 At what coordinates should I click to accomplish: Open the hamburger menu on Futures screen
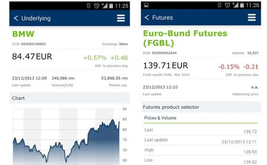(x=252, y=17)
